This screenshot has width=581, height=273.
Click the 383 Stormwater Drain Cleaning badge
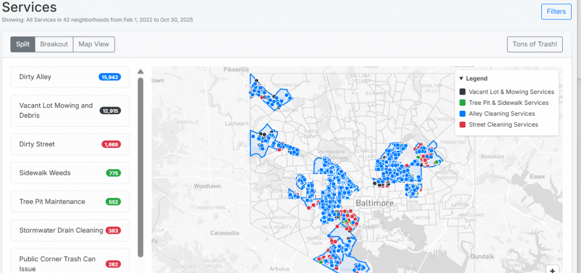coord(113,231)
